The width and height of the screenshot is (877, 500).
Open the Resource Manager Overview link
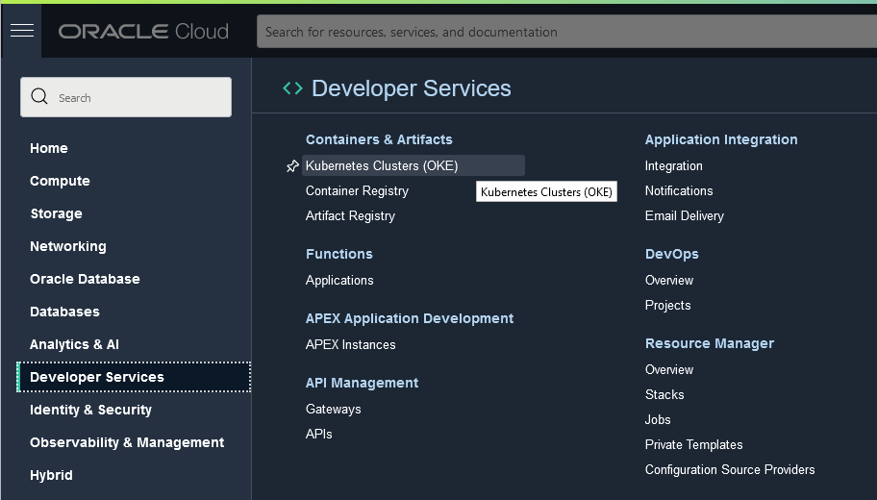pos(669,369)
